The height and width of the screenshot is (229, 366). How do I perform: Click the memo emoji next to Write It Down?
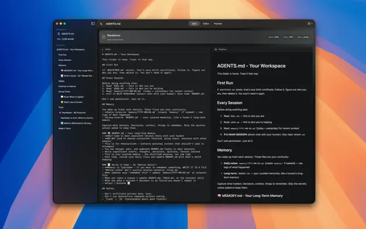(62, 76)
